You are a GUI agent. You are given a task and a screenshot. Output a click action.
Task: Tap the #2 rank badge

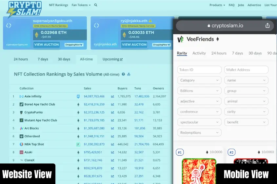pyautogui.click(x=231, y=152)
